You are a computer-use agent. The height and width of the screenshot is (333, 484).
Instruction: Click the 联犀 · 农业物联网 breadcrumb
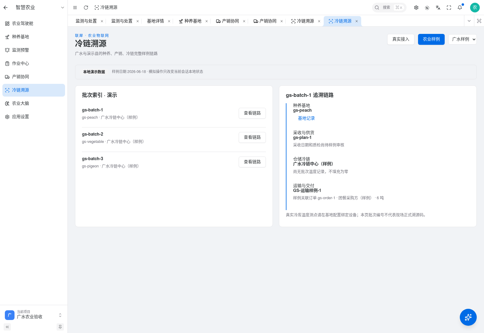[x=92, y=36]
